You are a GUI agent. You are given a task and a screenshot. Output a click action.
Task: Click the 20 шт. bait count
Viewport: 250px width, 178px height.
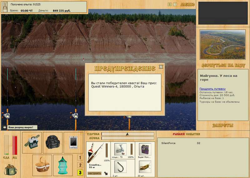click(x=141, y=176)
